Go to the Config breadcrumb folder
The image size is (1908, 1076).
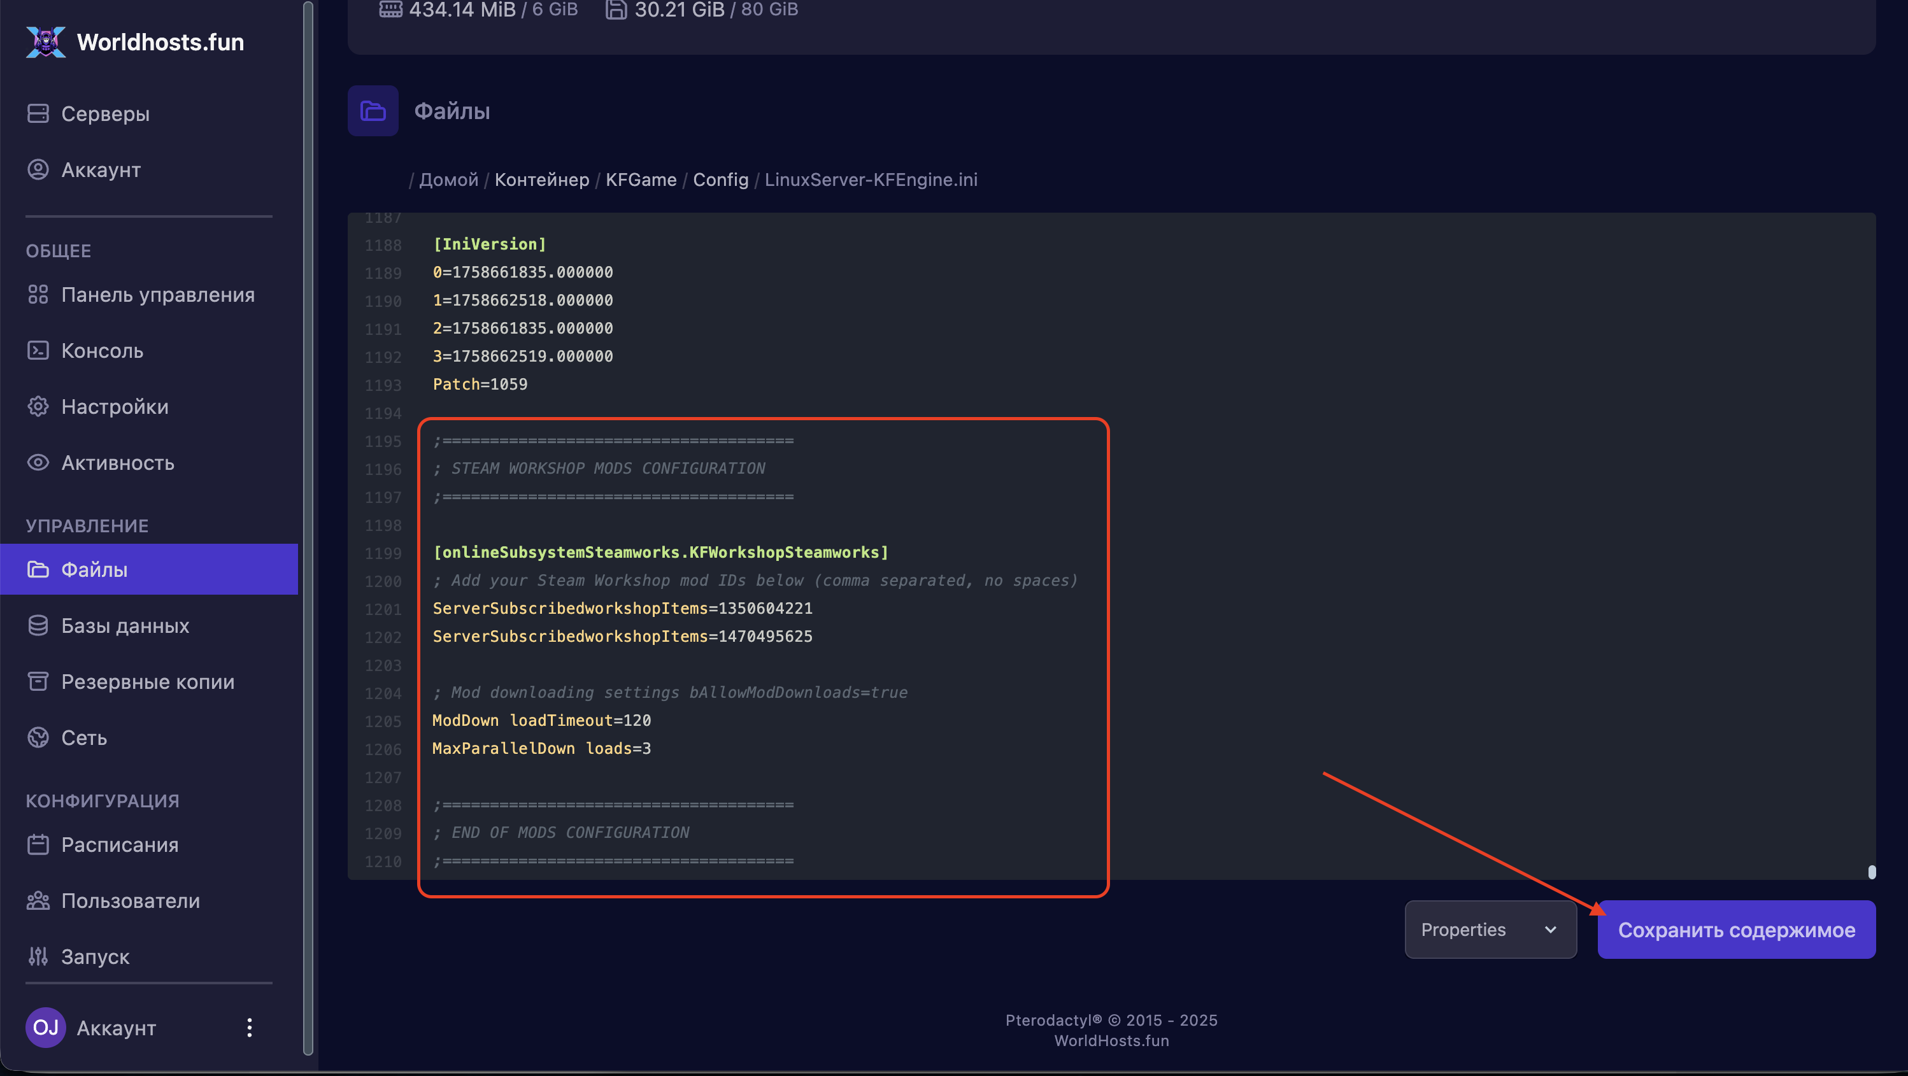tap(720, 180)
